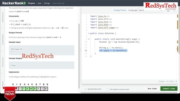This screenshot has width=180, height=101.
Task: Click 'import java.util.regex.*;' line
Action: (104, 27)
